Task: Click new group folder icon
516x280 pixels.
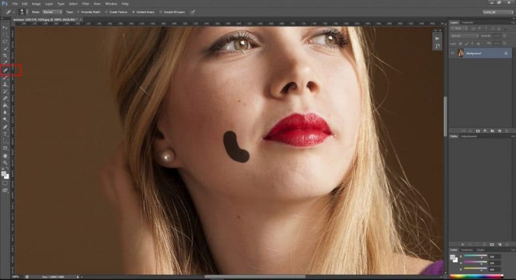Action: [x=492, y=131]
